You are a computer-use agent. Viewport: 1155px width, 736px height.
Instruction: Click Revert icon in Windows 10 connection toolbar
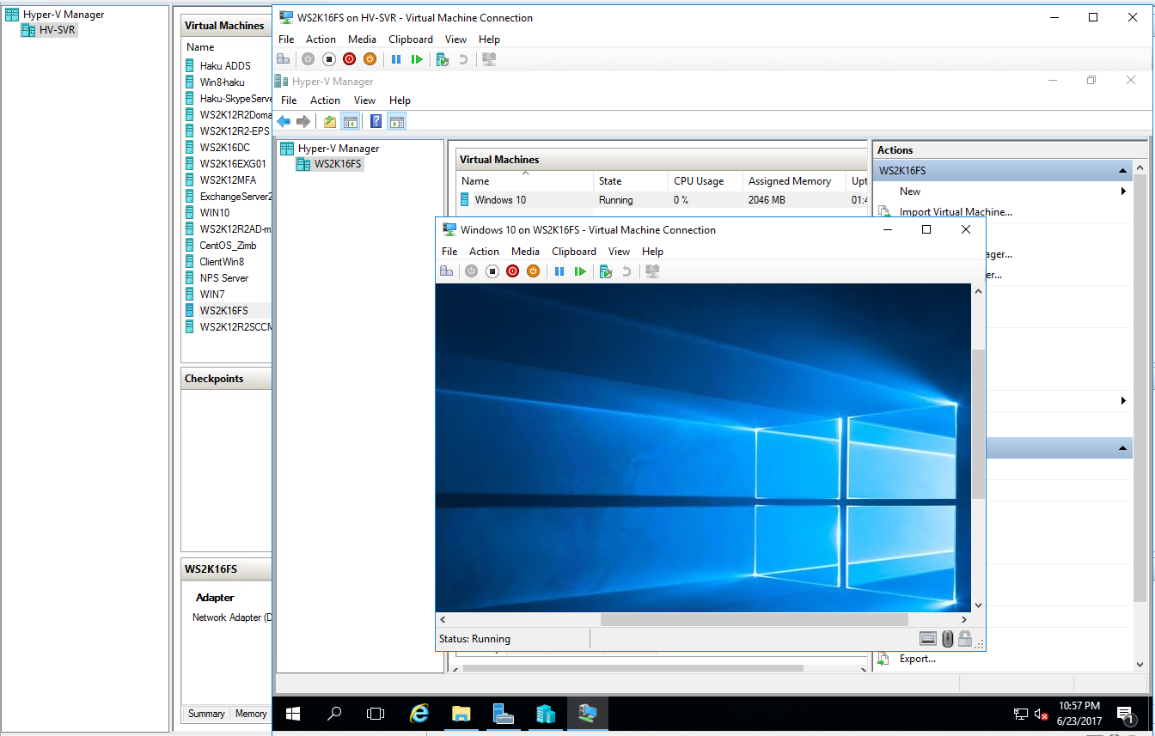click(626, 271)
